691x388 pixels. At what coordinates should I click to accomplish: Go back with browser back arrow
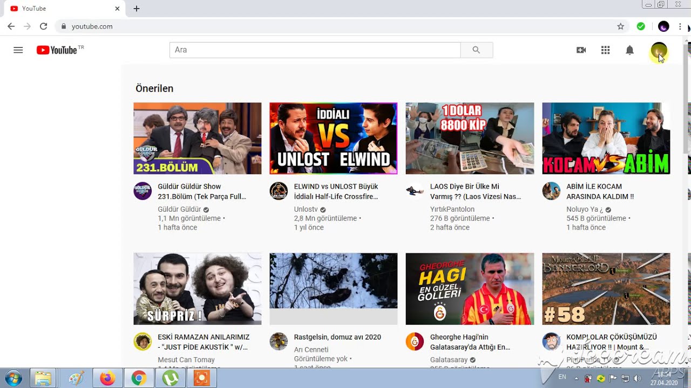tap(11, 26)
